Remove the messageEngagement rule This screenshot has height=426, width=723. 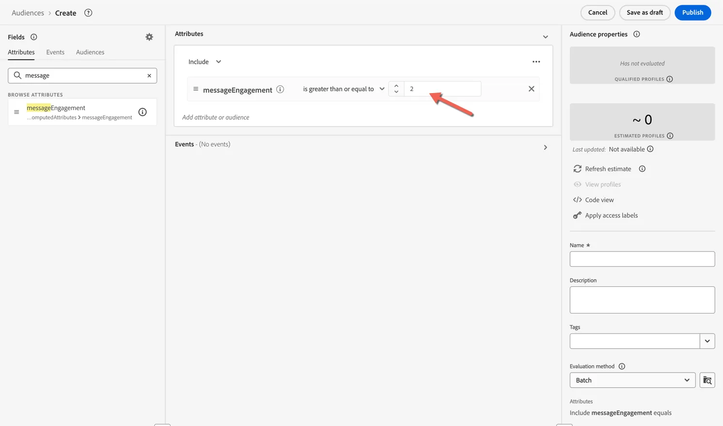click(x=532, y=89)
